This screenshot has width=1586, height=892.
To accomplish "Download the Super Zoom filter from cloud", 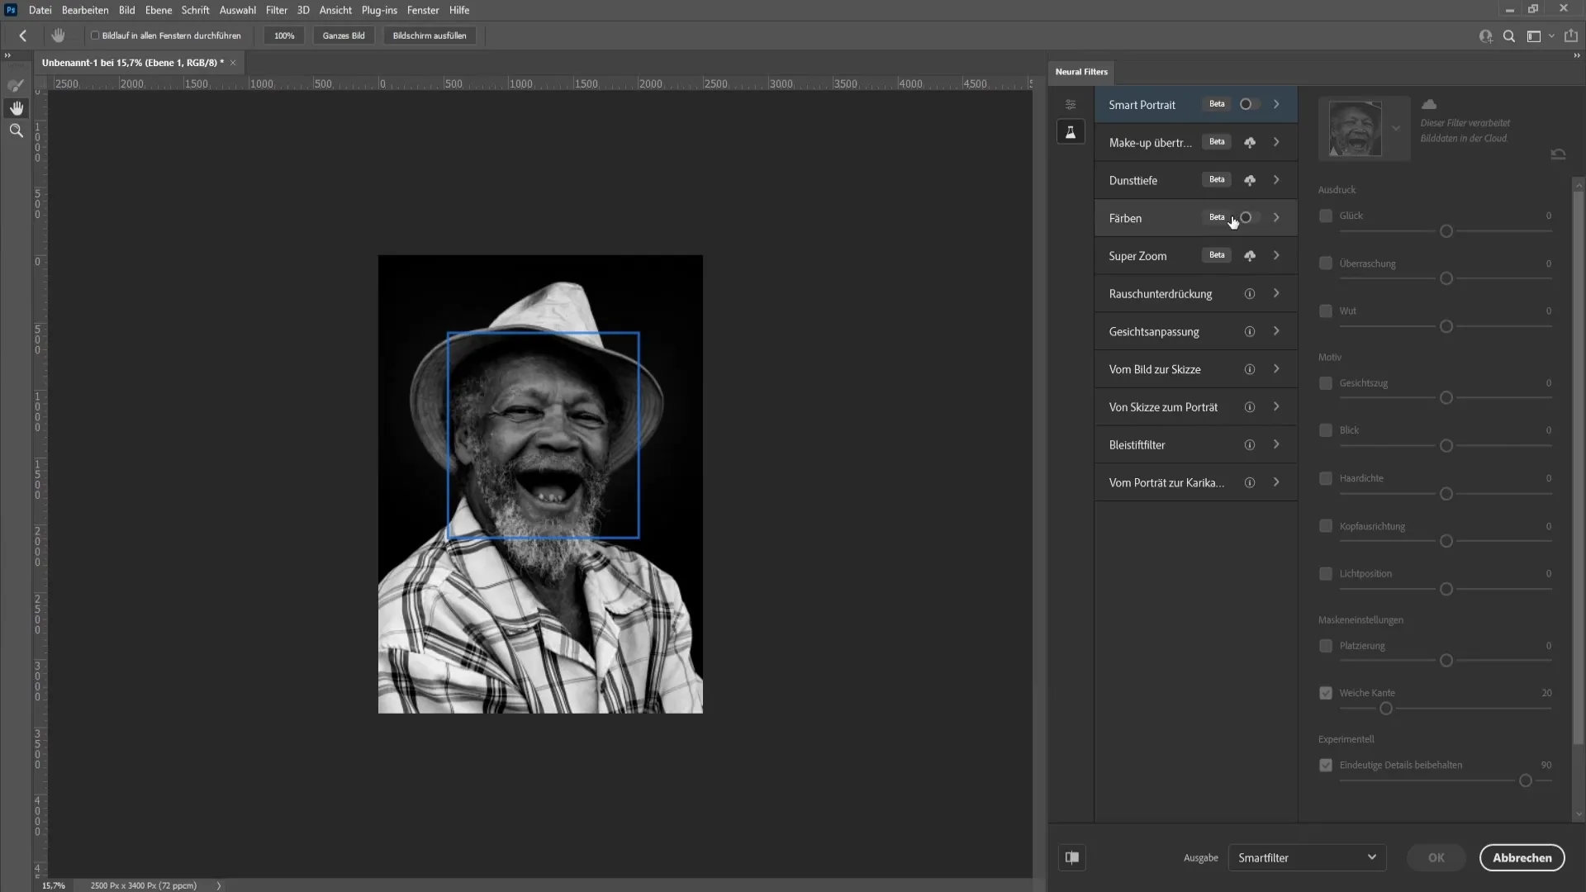I will tap(1250, 256).
